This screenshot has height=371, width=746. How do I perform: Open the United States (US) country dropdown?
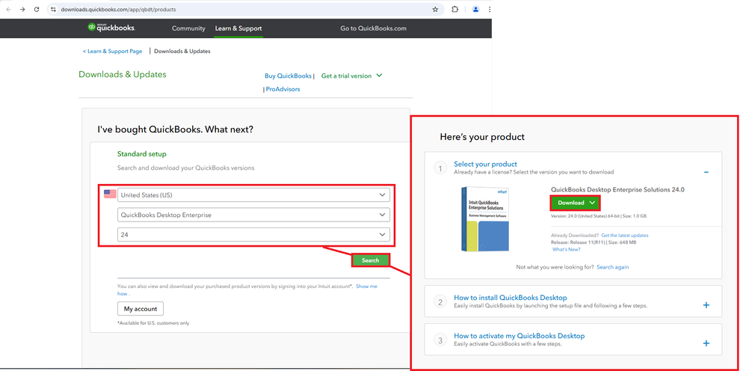click(x=253, y=195)
